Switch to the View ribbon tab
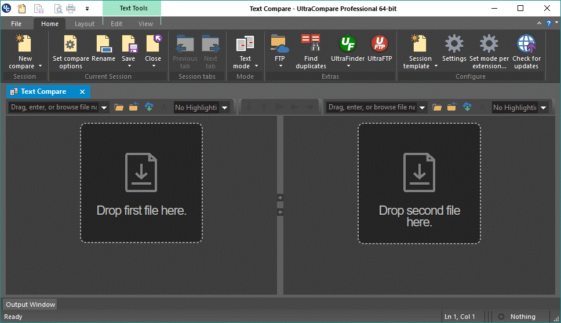This screenshot has width=561, height=323. pyautogui.click(x=145, y=24)
